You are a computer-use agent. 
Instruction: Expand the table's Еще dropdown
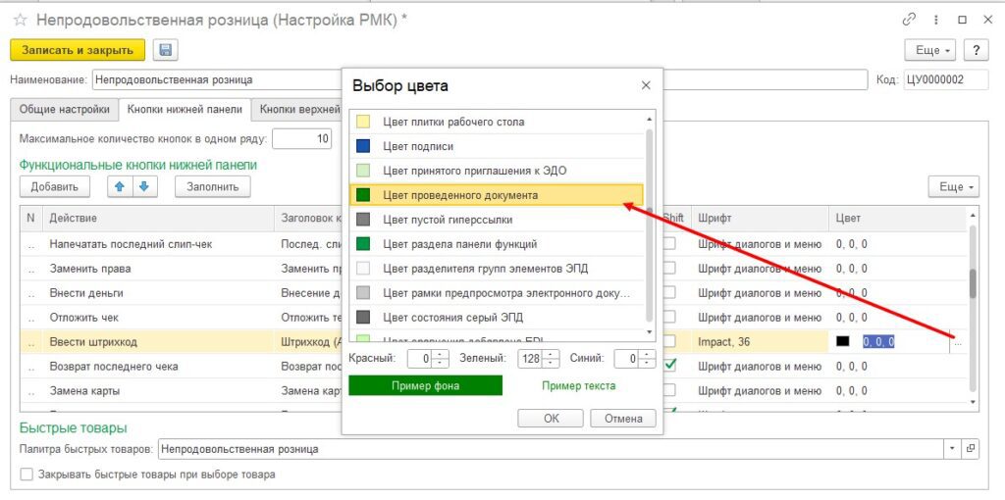[953, 186]
